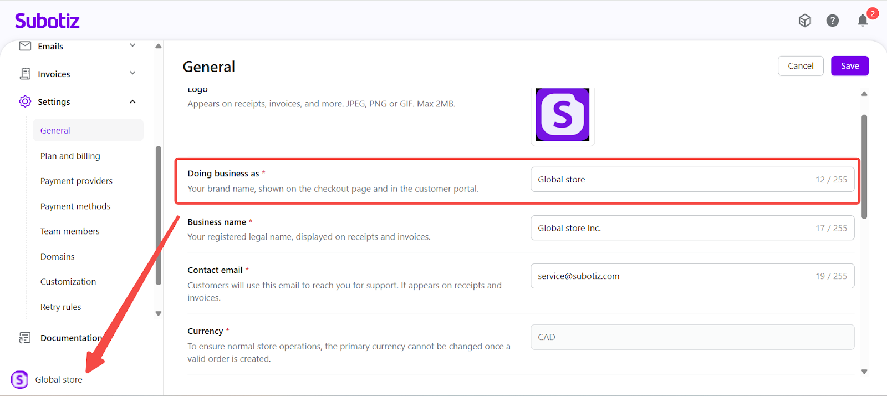Click the Global store avatar icon
887x396 pixels.
[x=19, y=380]
